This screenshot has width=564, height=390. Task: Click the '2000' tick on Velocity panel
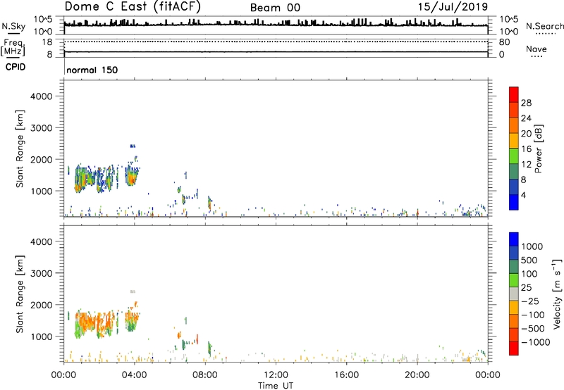(x=41, y=305)
